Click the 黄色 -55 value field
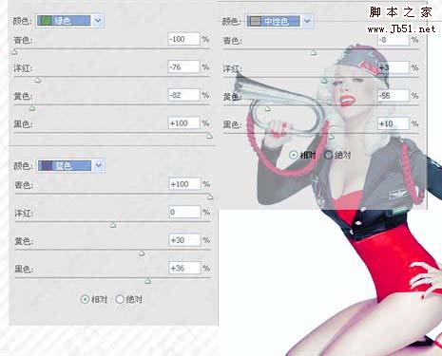Screen dimensions: 442x356 coord(394,95)
